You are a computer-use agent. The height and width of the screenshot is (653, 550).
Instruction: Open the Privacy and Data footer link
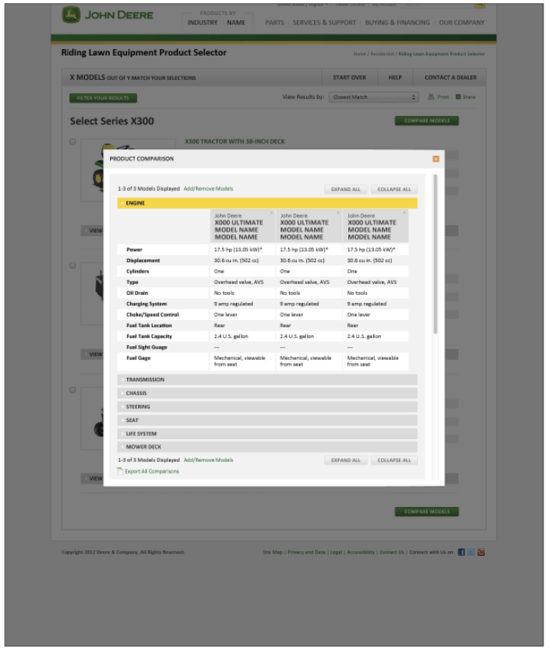point(307,553)
